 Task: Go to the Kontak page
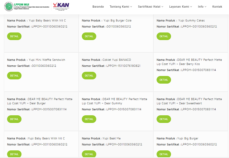pos(217,6)
